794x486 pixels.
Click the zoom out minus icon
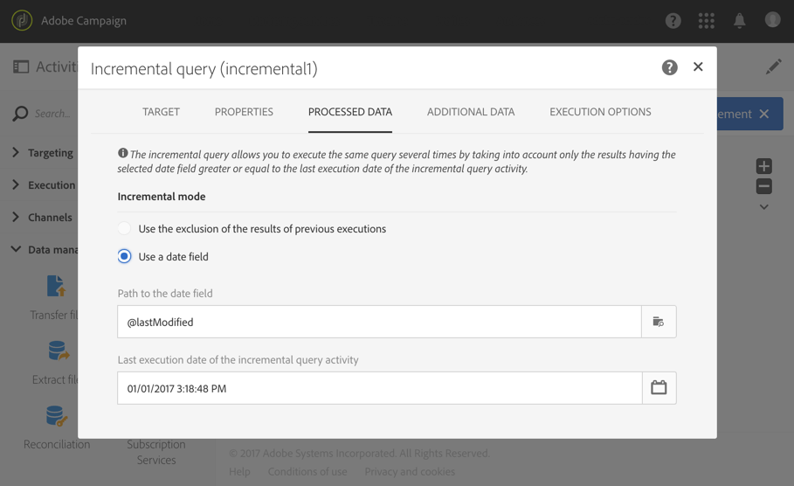(763, 186)
